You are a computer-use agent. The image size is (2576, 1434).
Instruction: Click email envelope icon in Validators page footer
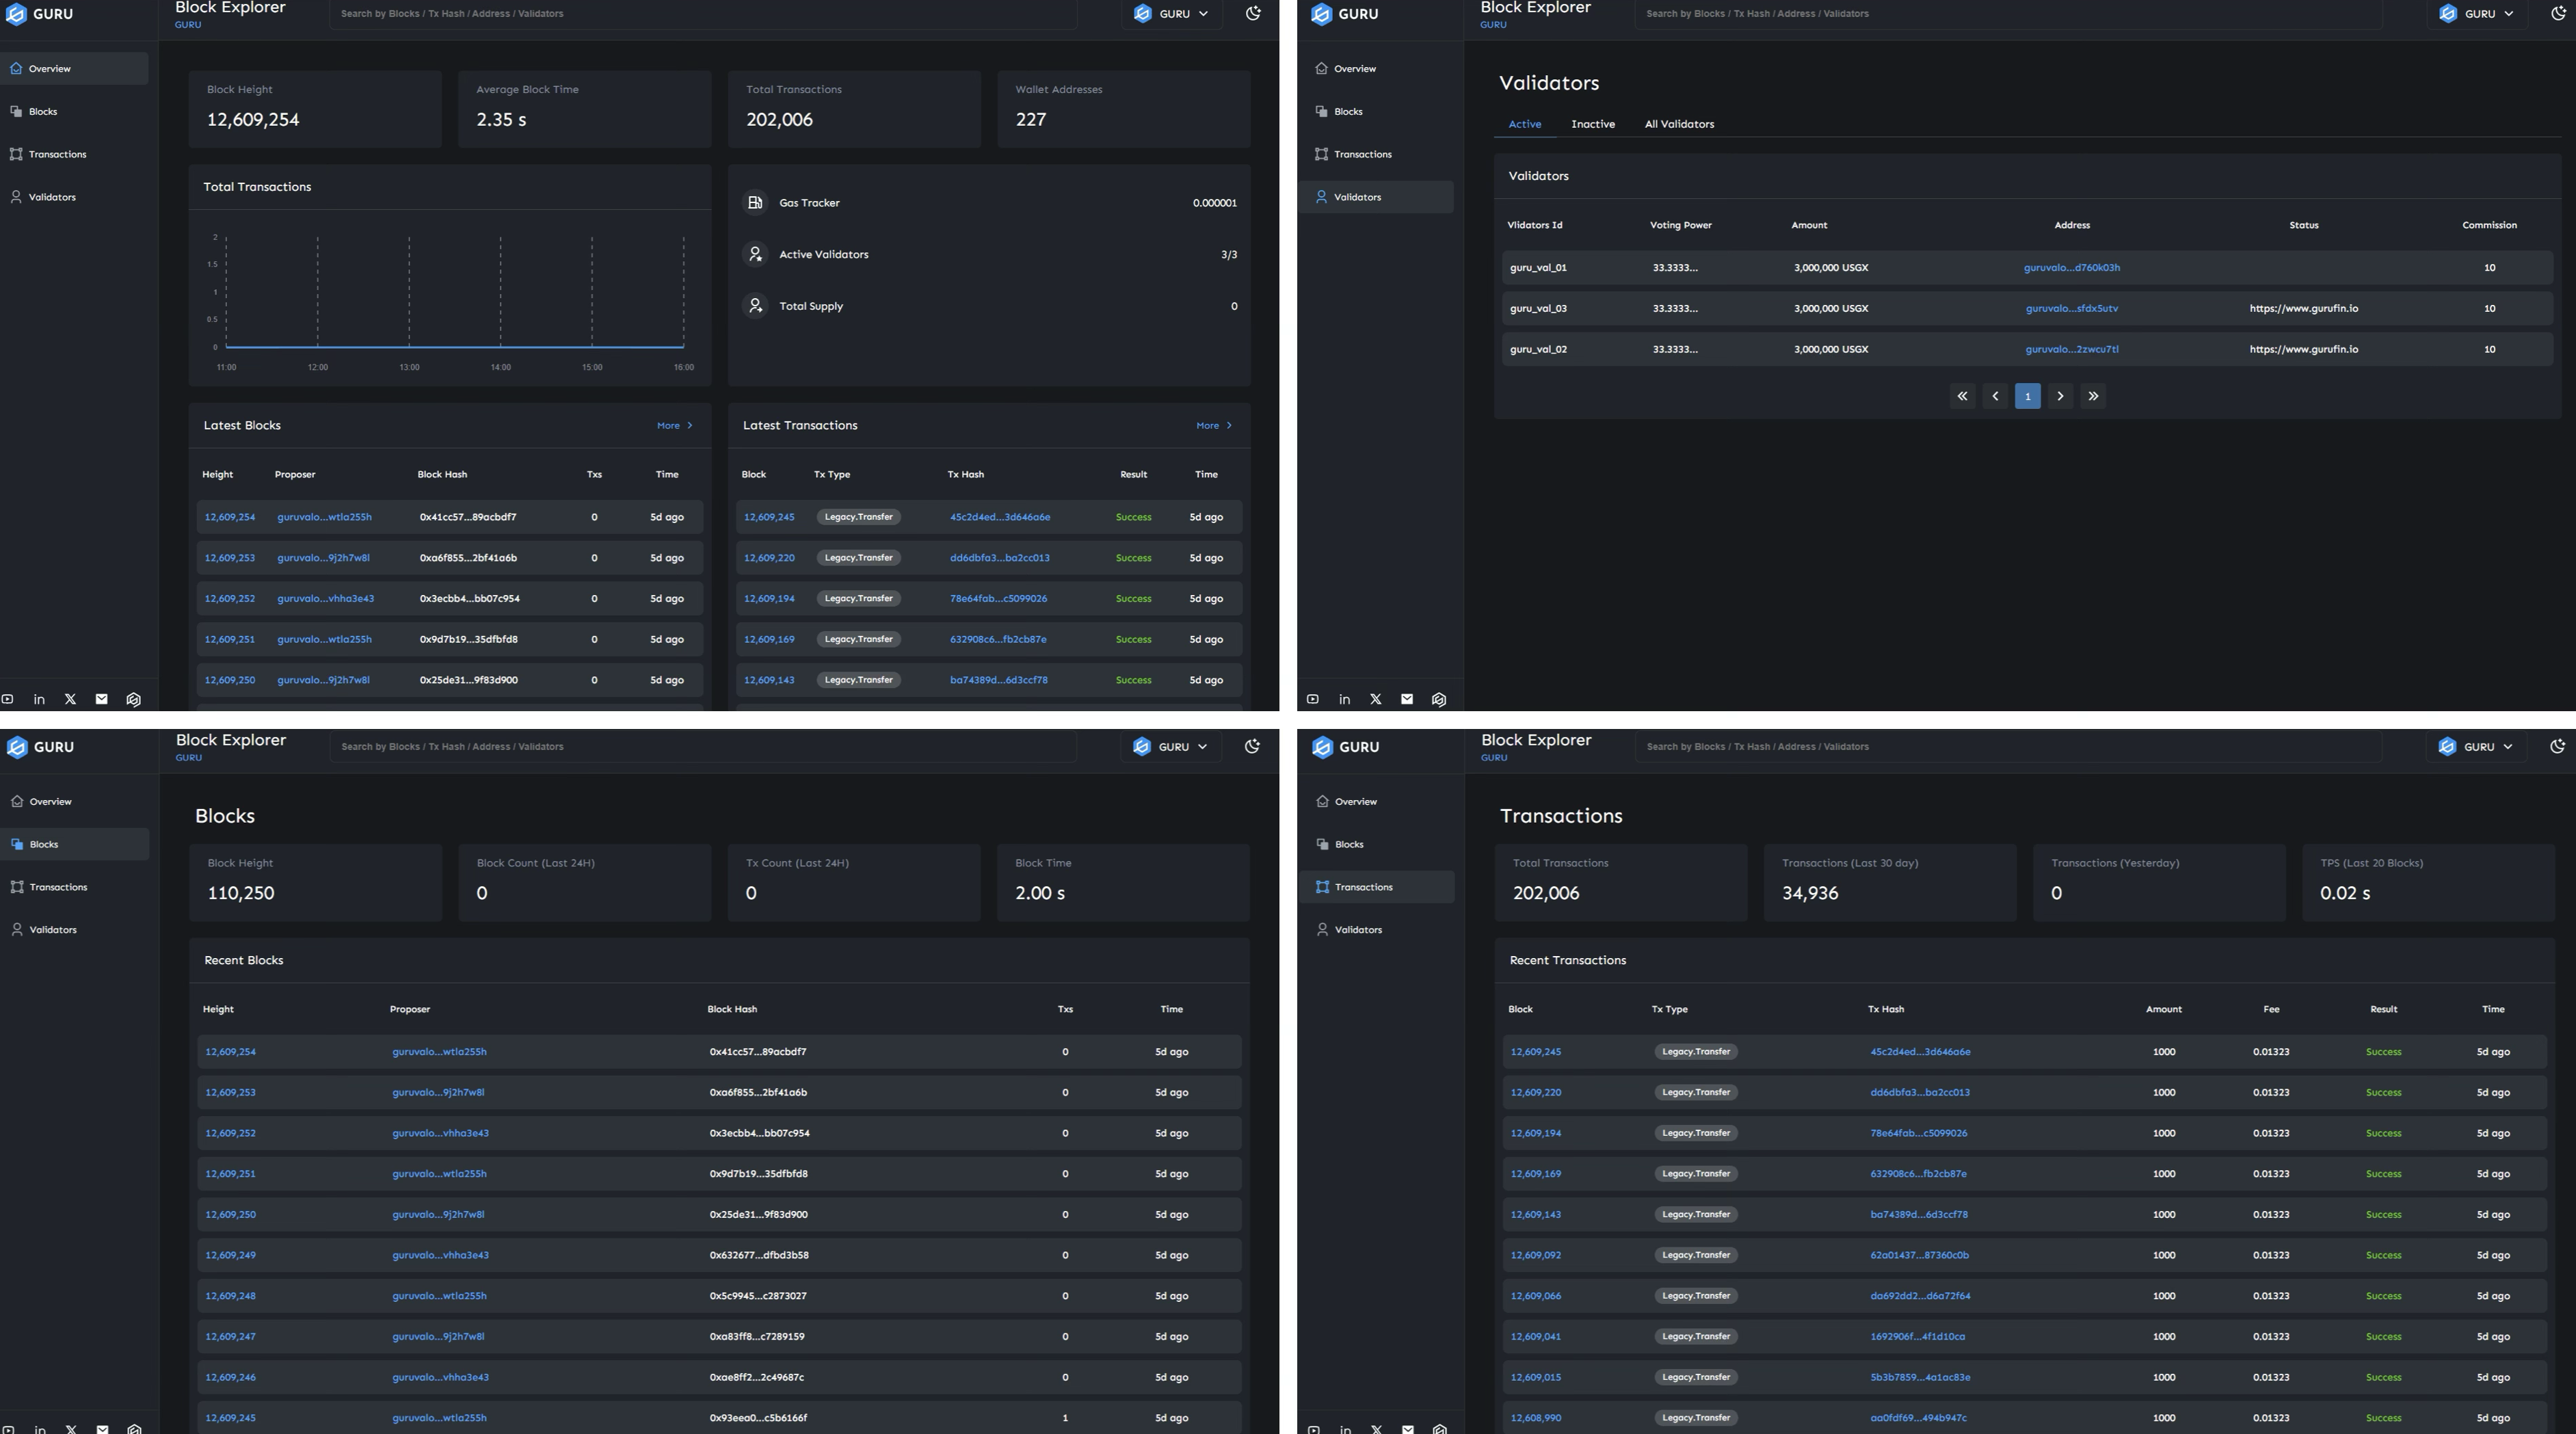1407,699
